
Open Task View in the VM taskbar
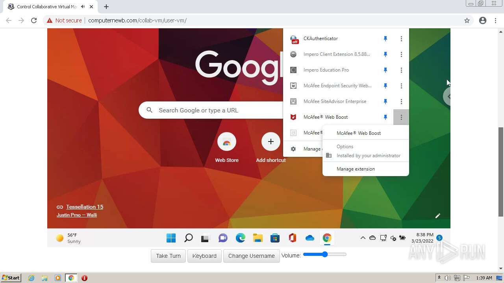(205, 238)
